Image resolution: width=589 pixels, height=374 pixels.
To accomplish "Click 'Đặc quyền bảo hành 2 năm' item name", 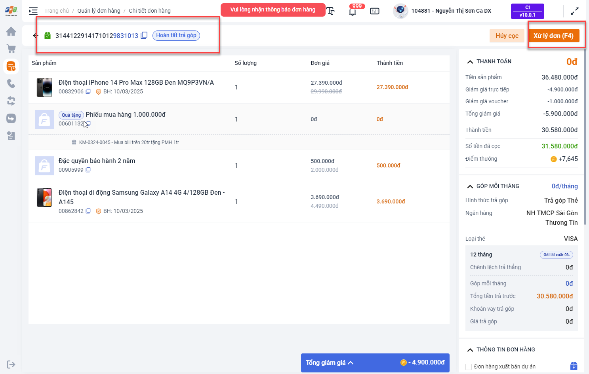I will [97, 161].
